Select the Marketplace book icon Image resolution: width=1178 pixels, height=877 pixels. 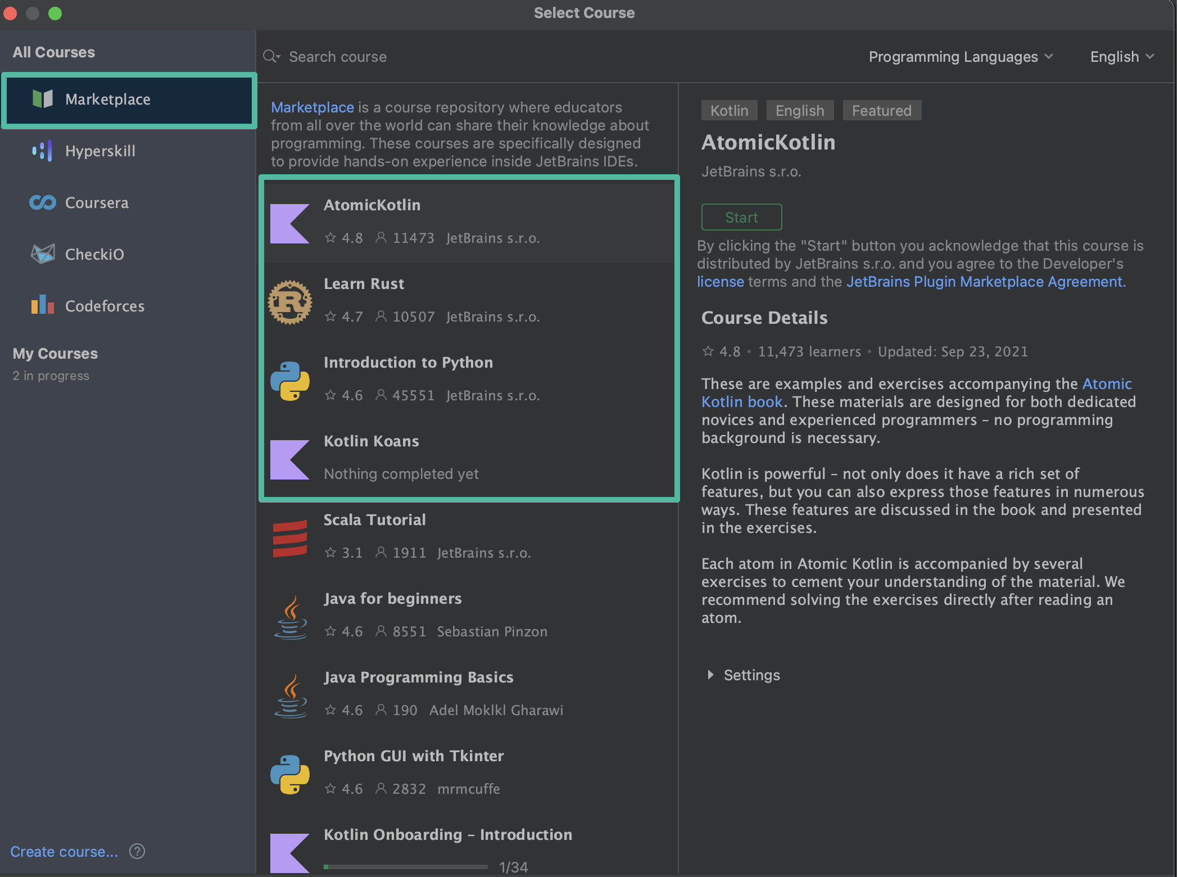[x=43, y=99]
